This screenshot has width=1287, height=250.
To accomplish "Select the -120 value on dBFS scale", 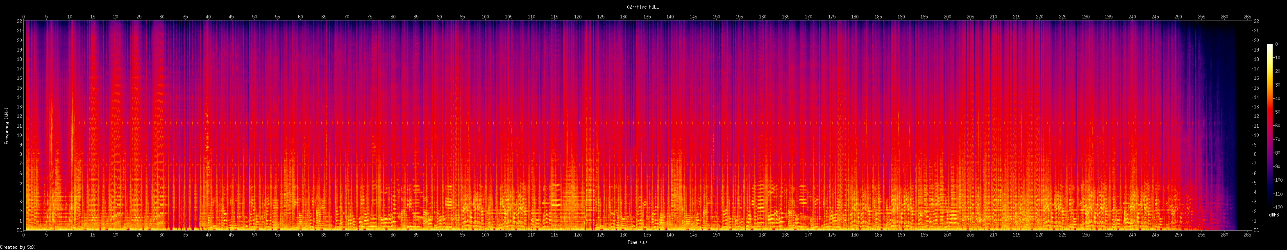I will pos(1278,207).
